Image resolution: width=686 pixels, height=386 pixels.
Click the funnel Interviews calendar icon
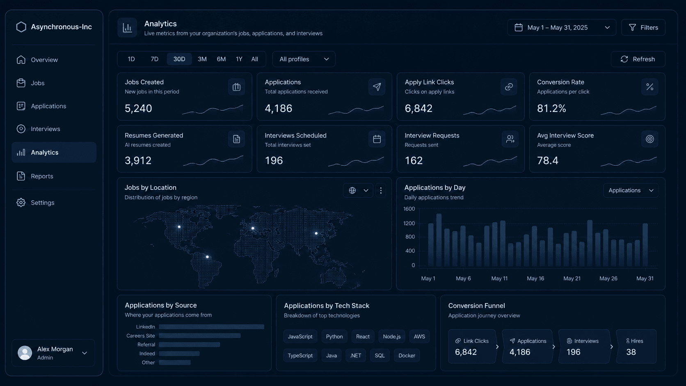[569, 341]
